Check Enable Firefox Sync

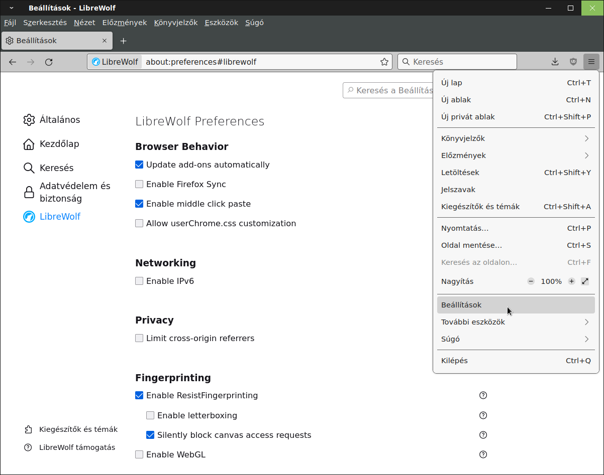(139, 184)
